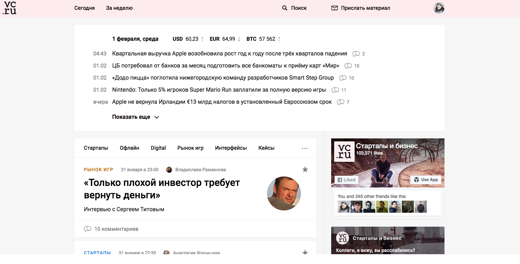
Task: Open comments bubble for Nintendo Super Mario news
Action: pyautogui.click(x=335, y=90)
